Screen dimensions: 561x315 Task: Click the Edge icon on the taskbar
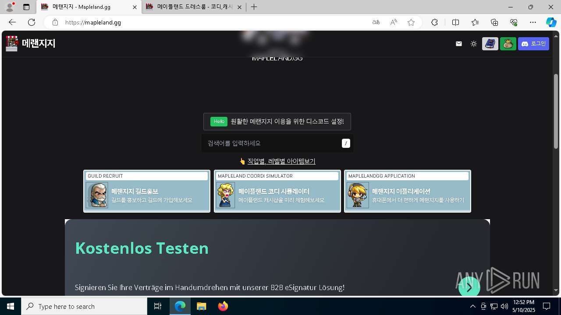click(x=180, y=306)
